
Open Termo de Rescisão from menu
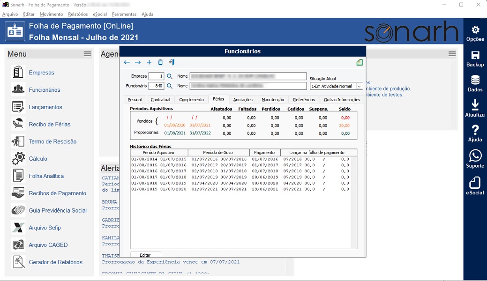pos(52,141)
